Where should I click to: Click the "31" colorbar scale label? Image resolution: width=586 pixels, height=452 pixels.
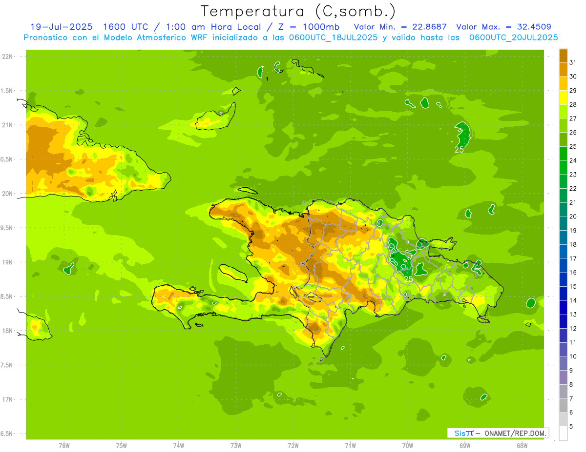tap(573, 62)
